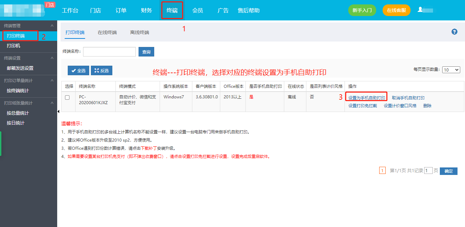Open 财务 top menu
This screenshot has width=465, height=227.
(x=146, y=10)
